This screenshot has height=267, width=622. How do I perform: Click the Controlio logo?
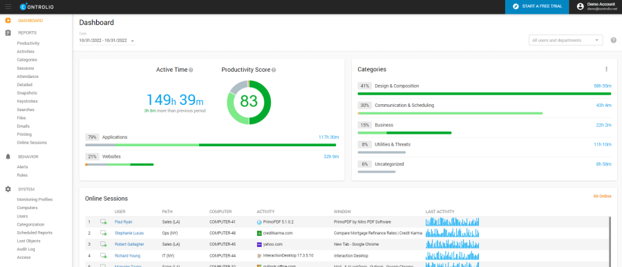[x=37, y=7]
